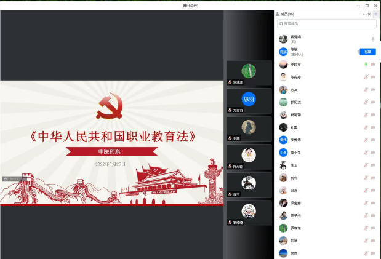
Task: Select the 思羽 participant video tile
Action: (249, 101)
